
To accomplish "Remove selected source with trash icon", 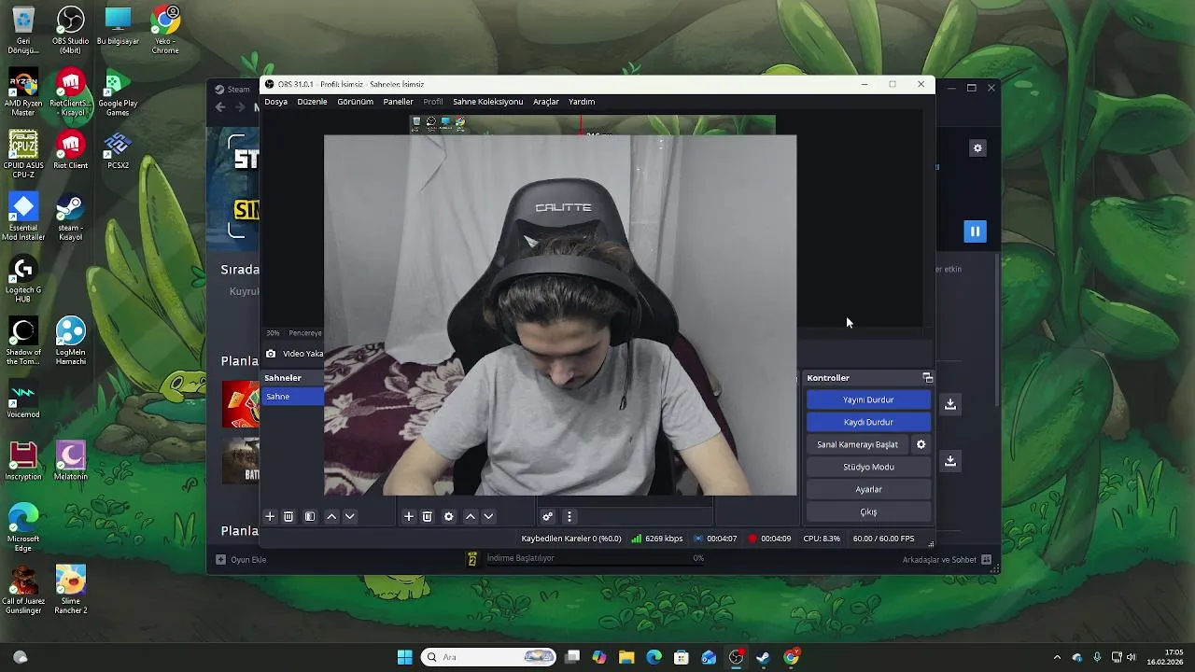I will 428,516.
